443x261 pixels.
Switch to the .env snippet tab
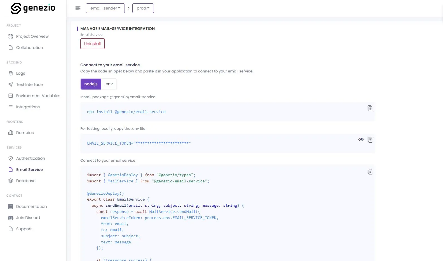pos(109,84)
